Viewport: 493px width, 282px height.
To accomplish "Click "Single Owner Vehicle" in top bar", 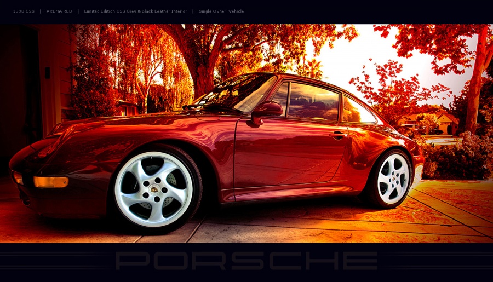I will click(x=221, y=11).
